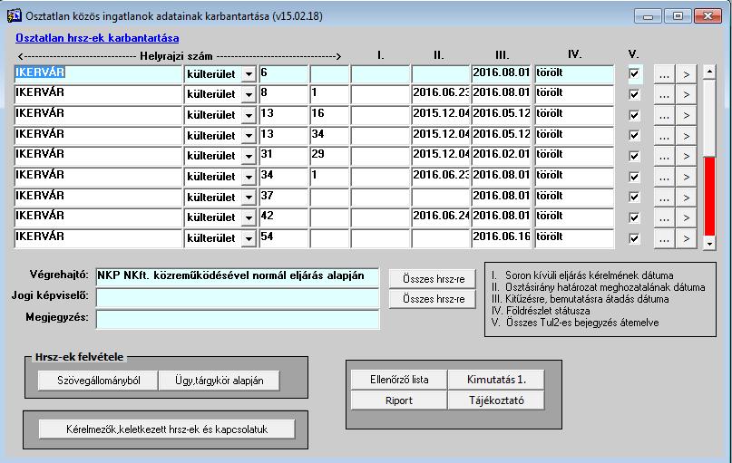Toggle column V checkbox for hrsz 8/1 row

coord(634,94)
